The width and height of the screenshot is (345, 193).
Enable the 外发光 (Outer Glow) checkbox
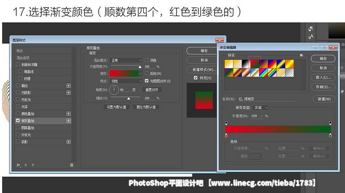[x=18, y=135]
